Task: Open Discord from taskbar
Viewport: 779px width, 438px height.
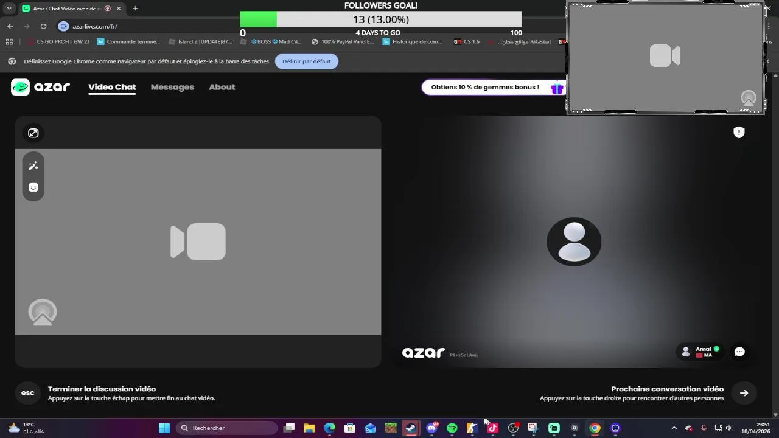Action: (431, 428)
